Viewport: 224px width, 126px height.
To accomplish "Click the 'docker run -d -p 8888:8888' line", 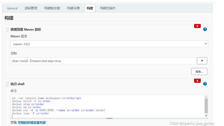I will (59, 110).
